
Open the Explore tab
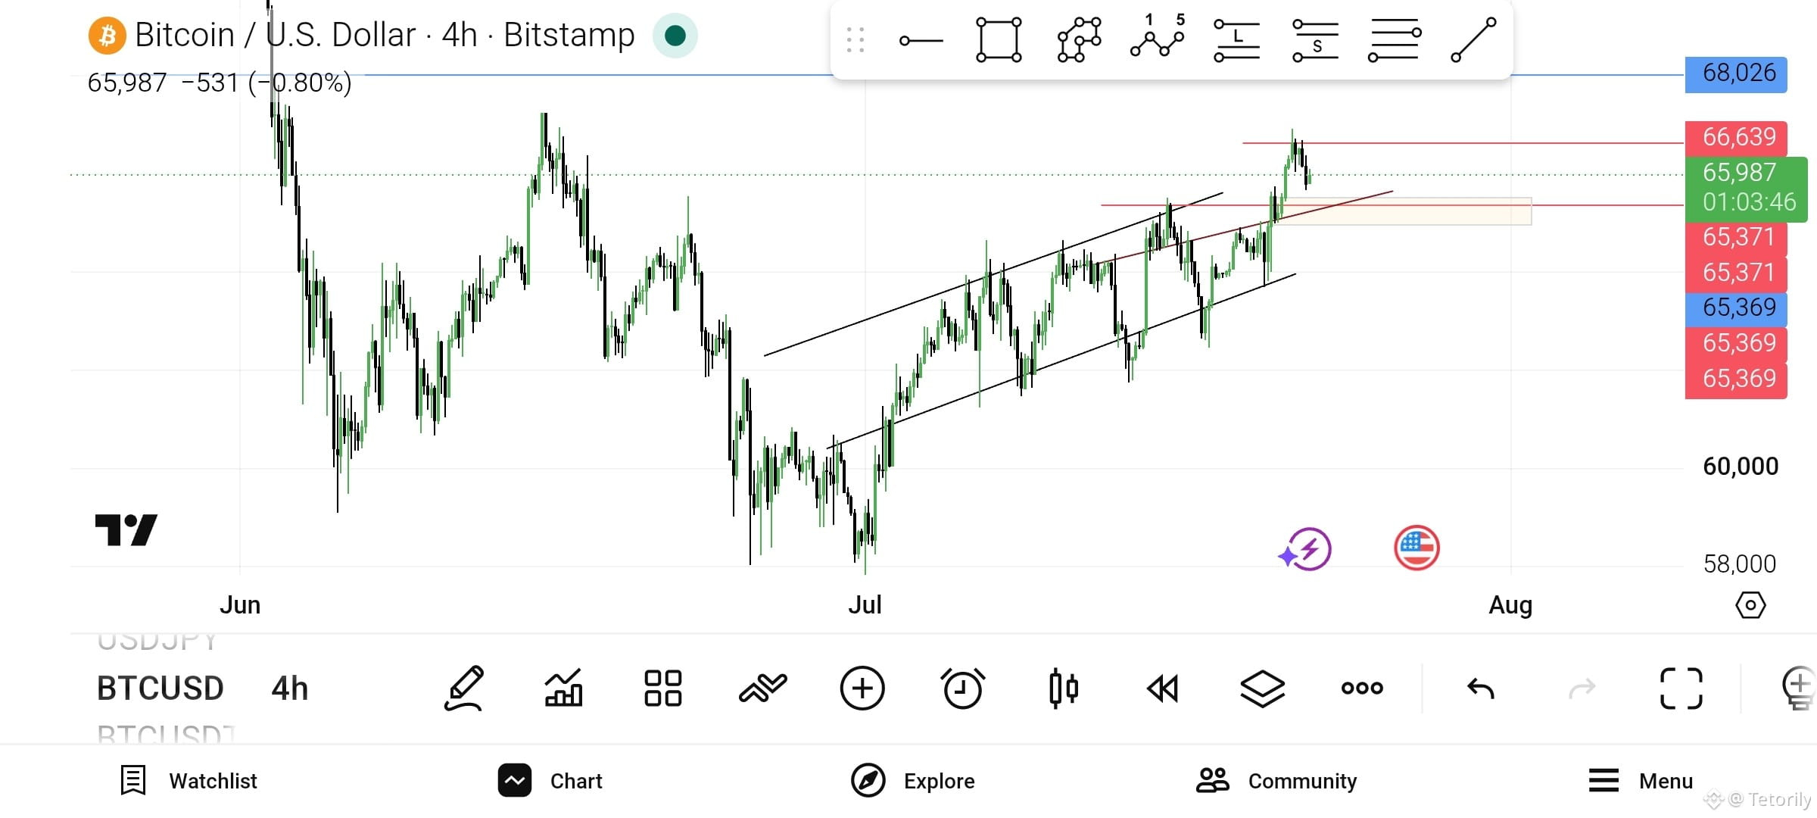tap(912, 781)
